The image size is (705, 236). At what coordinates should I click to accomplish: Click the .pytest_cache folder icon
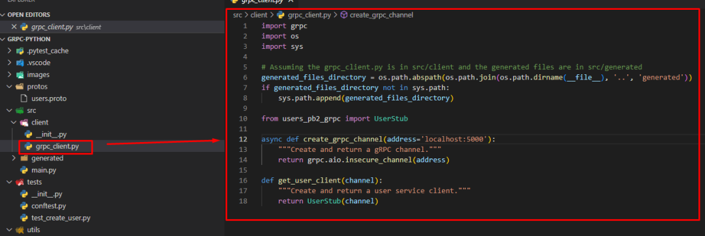click(x=20, y=51)
